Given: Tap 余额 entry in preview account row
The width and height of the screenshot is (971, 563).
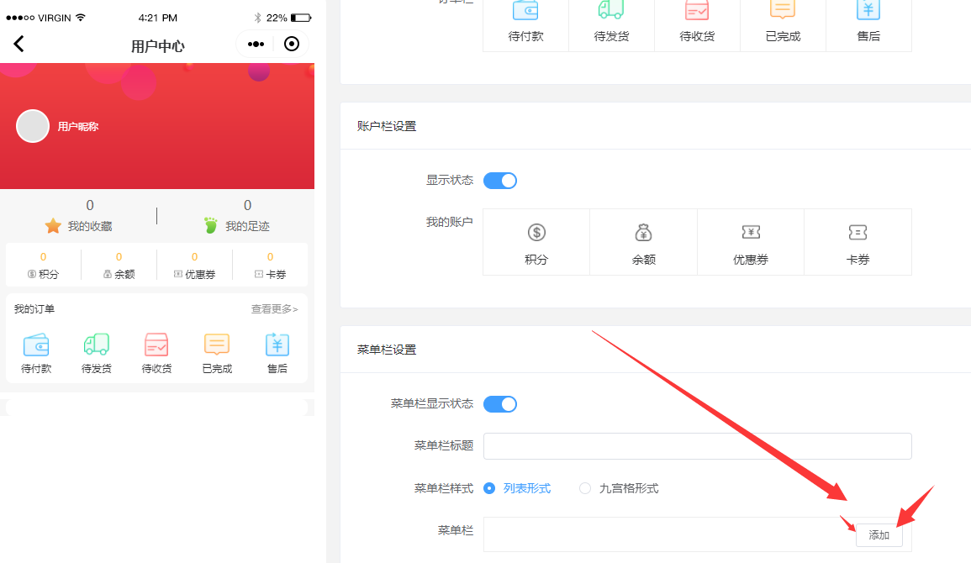Looking at the screenshot, I should [119, 266].
